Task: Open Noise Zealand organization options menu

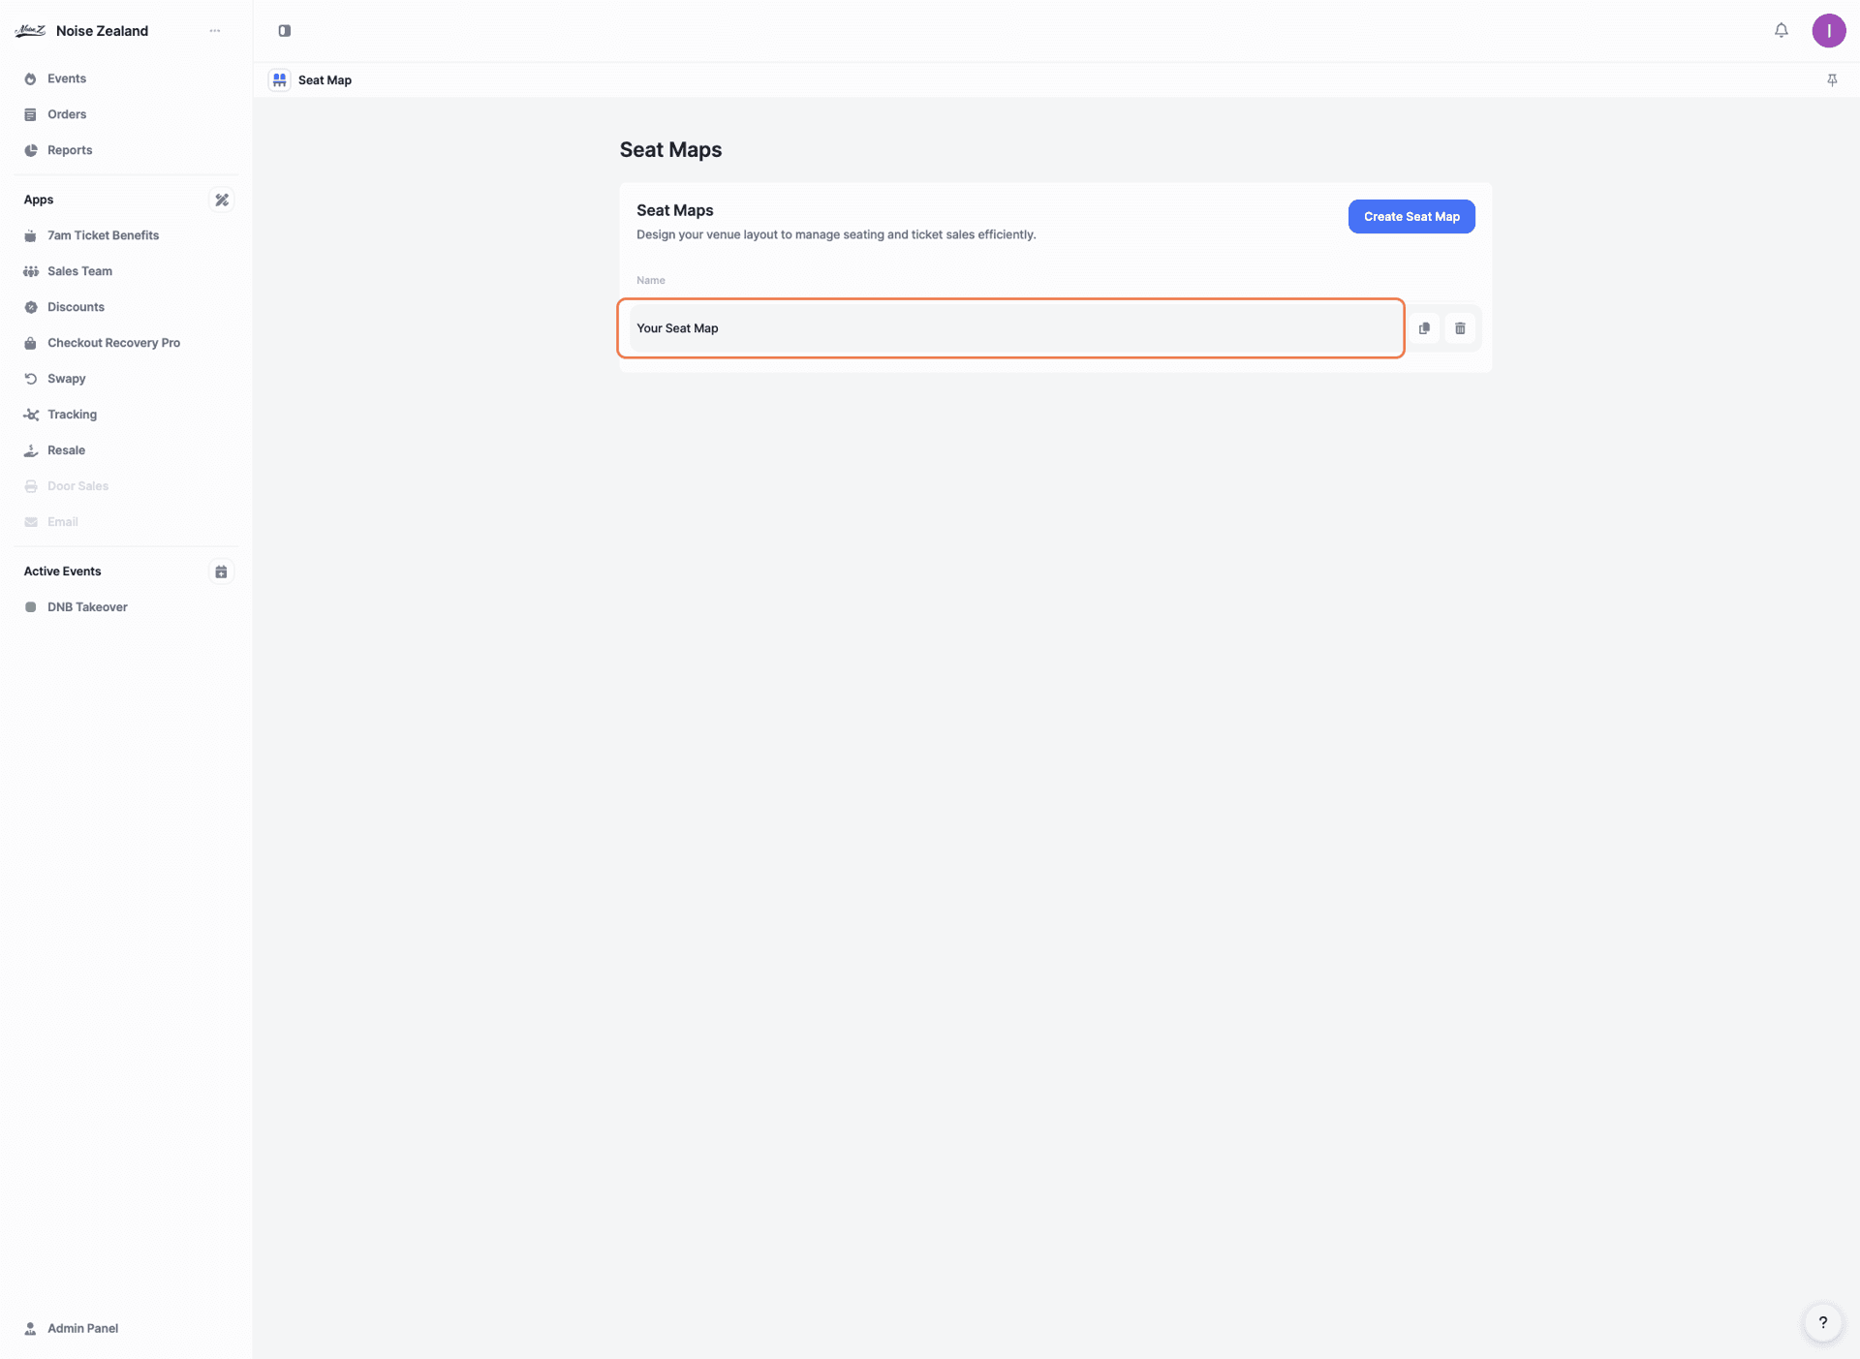Action: click(x=215, y=31)
